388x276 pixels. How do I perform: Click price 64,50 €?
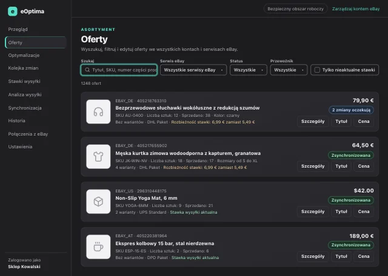[x=363, y=145]
